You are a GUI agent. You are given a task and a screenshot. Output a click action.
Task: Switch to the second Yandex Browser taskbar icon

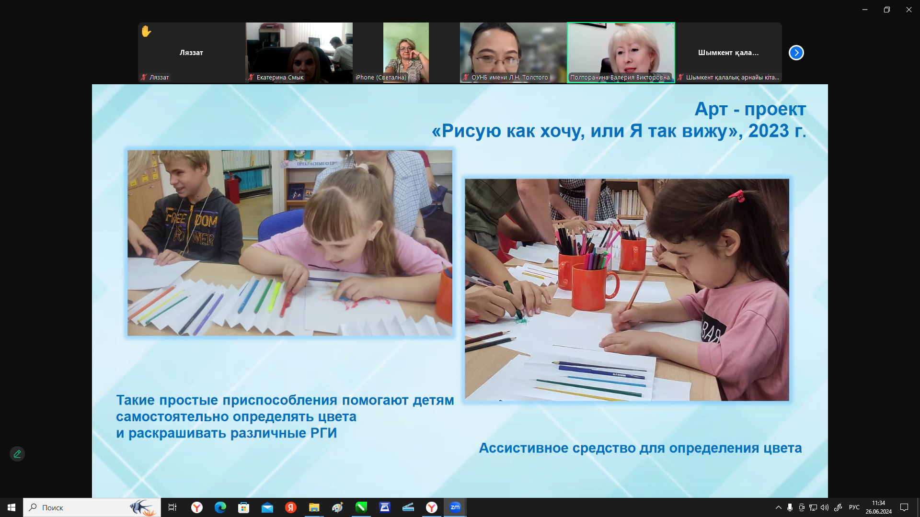432,507
